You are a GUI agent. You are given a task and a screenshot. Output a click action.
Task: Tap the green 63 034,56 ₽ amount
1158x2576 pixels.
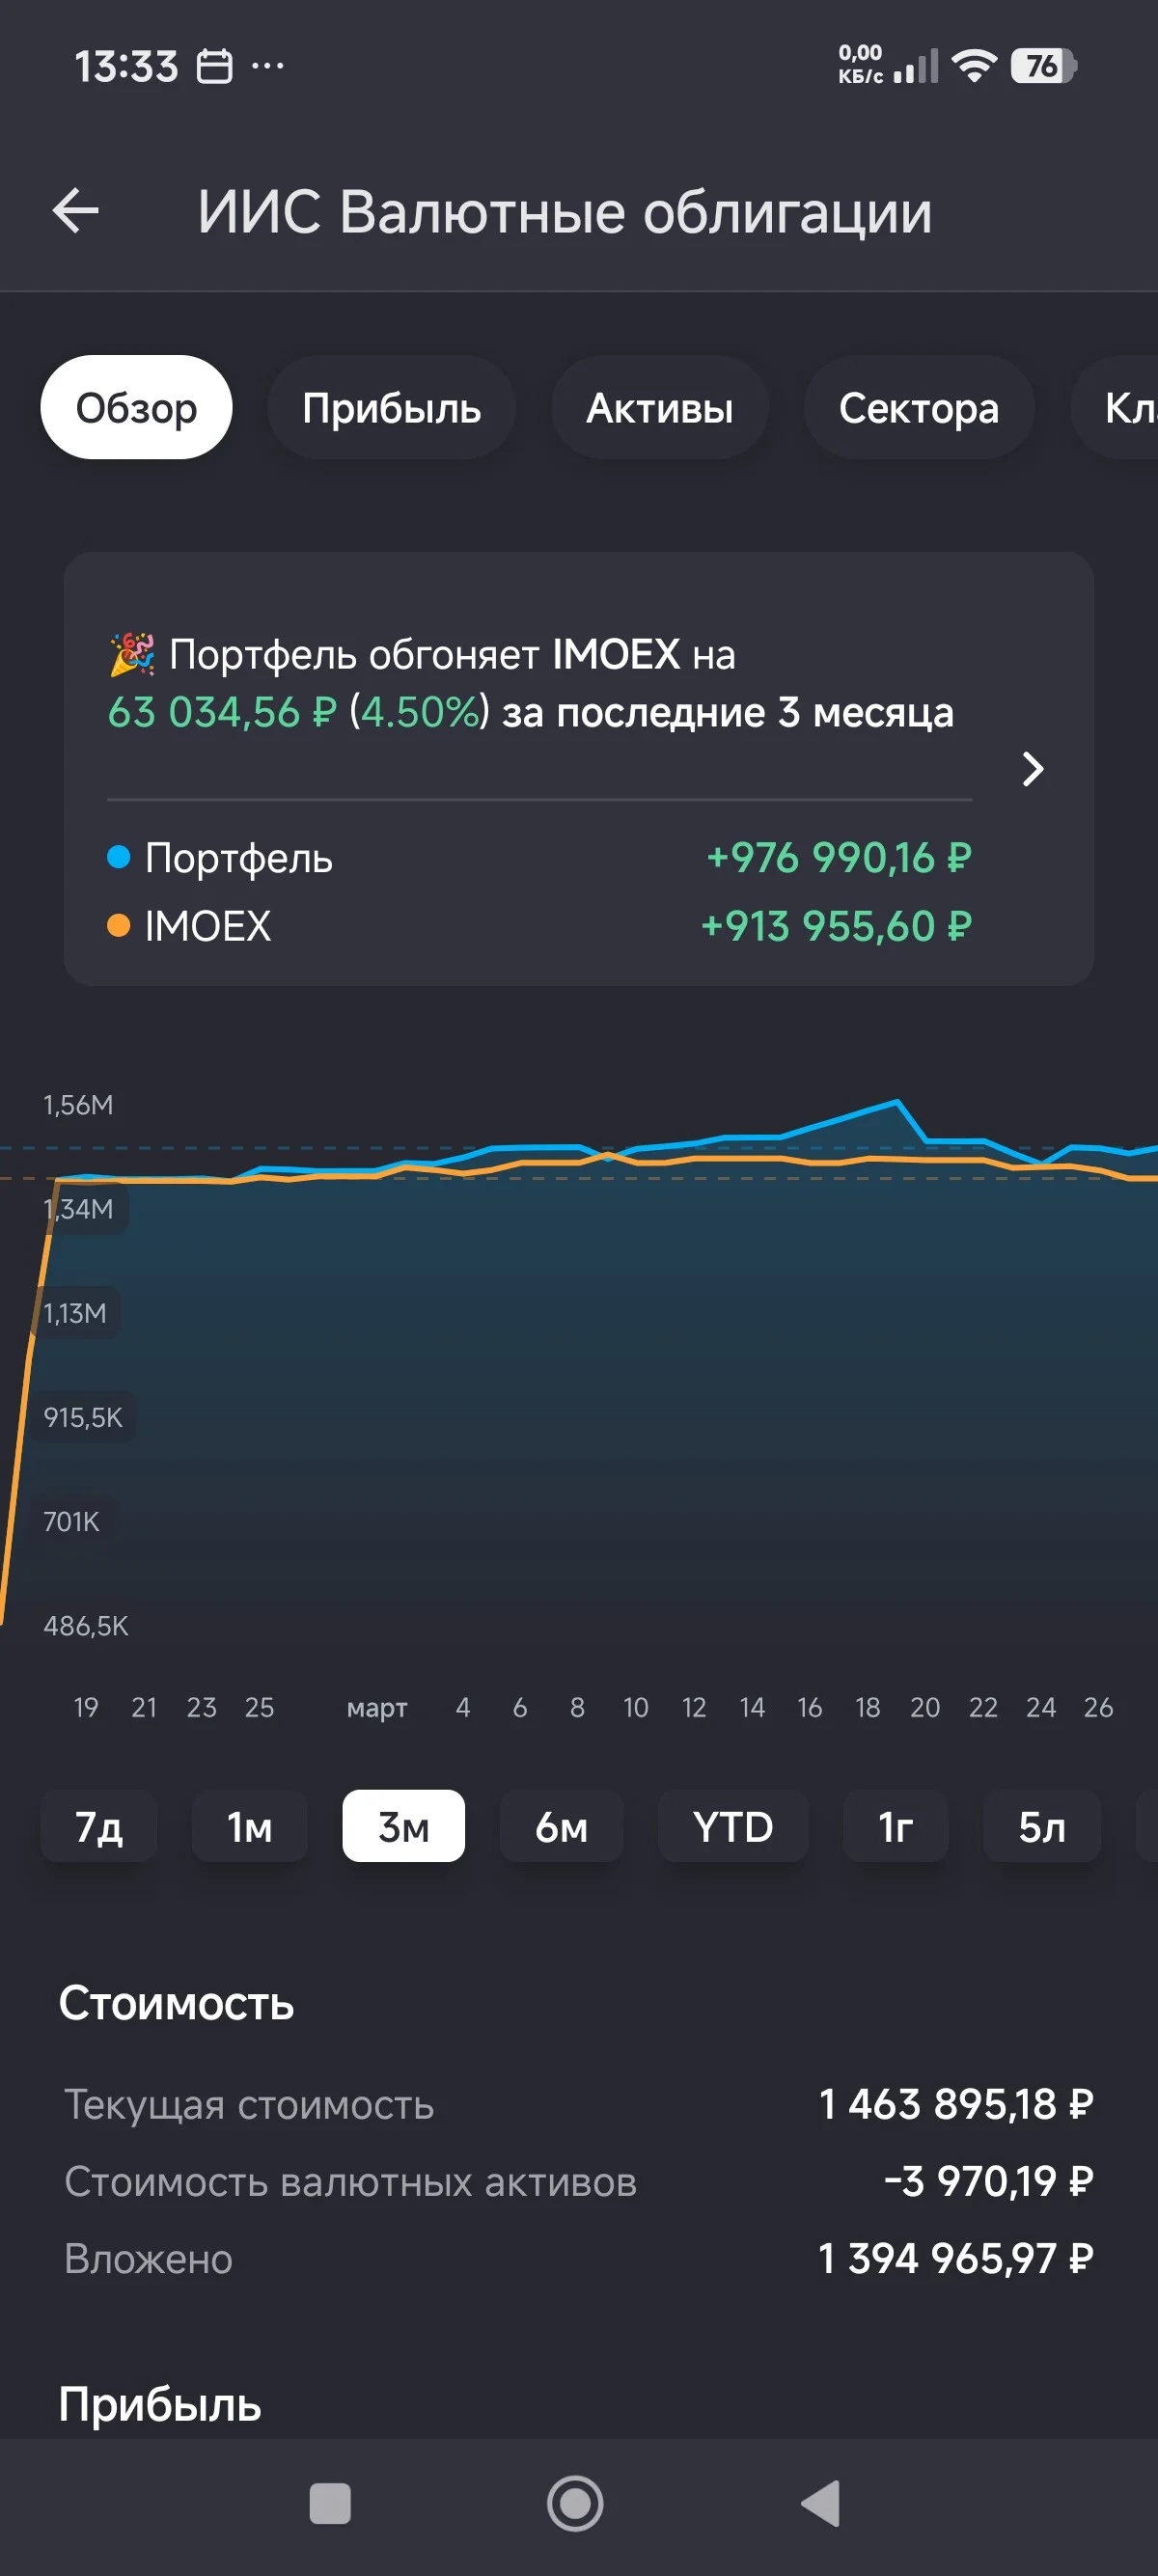(x=222, y=712)
